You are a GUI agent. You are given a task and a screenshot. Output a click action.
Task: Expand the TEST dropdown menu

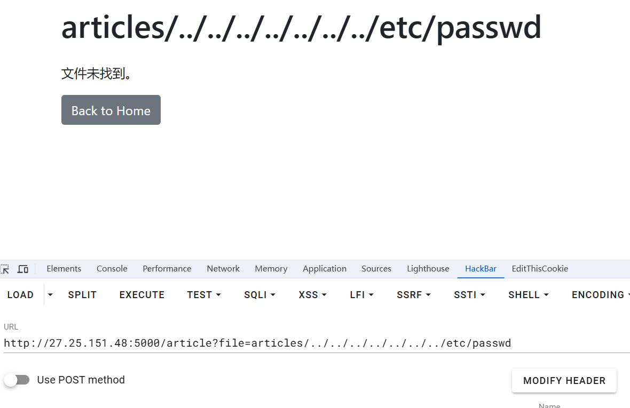tap(203, 295)
